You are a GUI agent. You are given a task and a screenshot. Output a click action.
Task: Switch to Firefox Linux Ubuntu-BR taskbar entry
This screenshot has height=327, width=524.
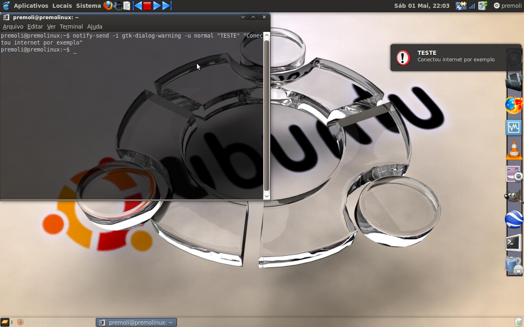54,322
